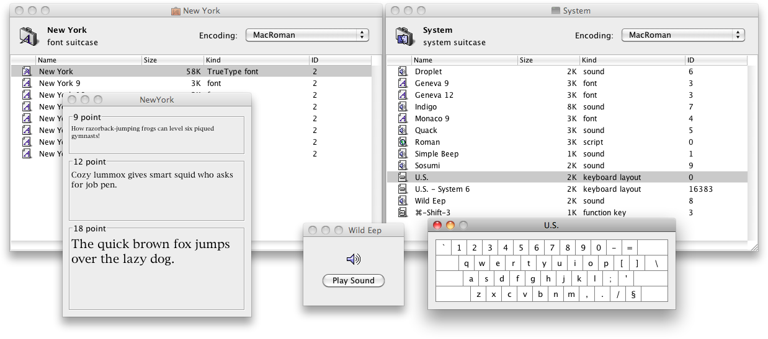Image resolution: width=768 pixels, height=339 pixels.
Task: Sort New York list by Name column
Action: click(89, 60)
